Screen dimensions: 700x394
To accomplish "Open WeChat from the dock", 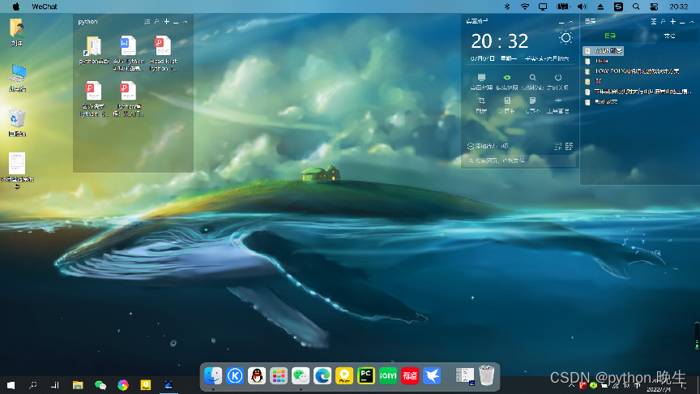I will coord(301,375).
